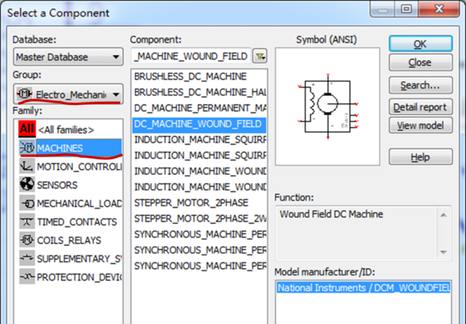Click the Search... button
Screen dimensions: 466x324
tap(420, 85)
